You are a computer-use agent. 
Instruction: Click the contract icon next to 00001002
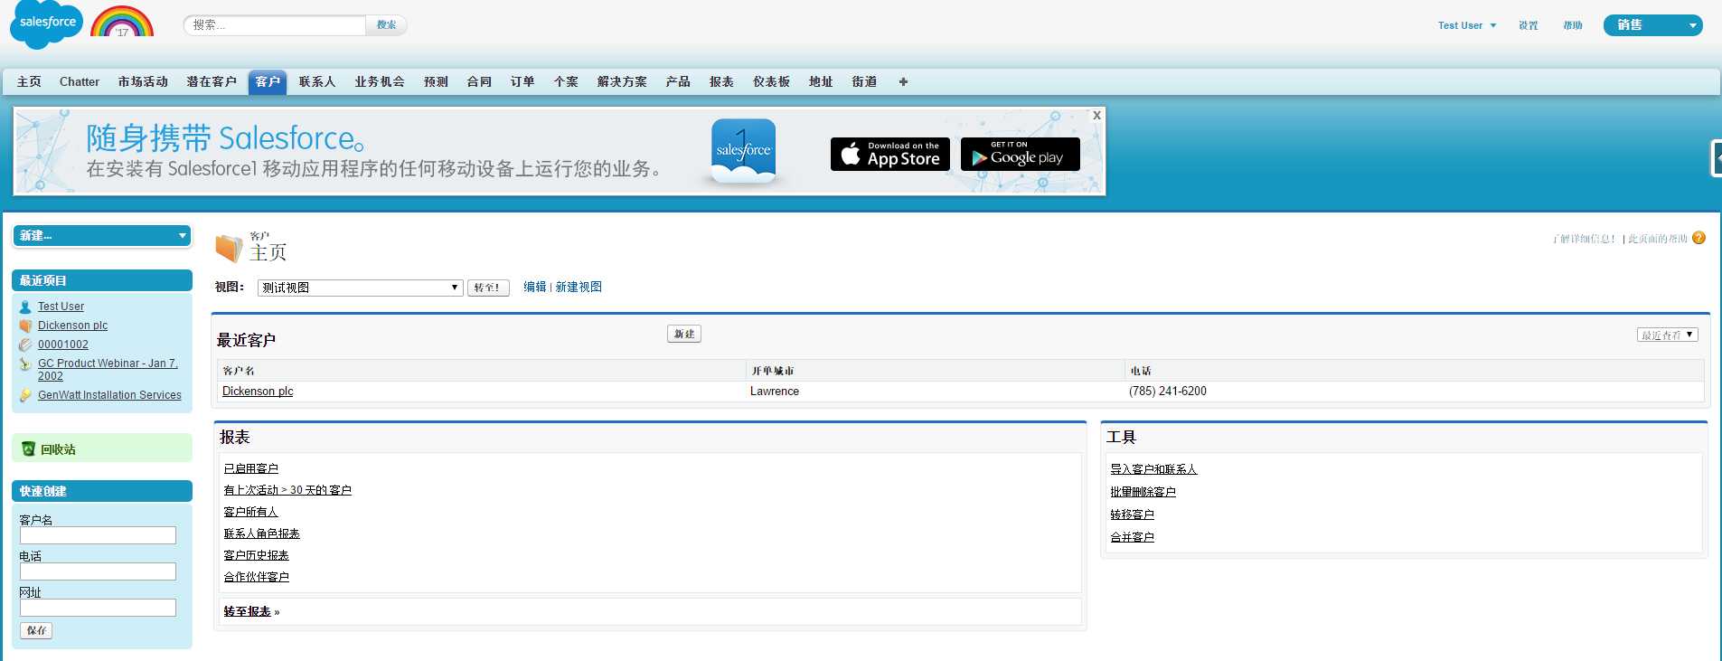click(x=25, y=345)
